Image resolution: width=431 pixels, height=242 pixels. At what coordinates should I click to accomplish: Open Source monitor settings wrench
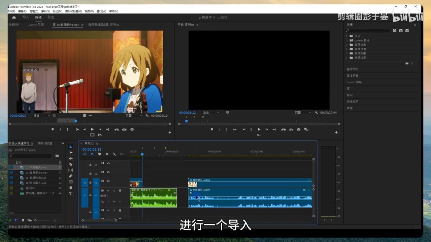pyautogui.click(x=147, y=116)
